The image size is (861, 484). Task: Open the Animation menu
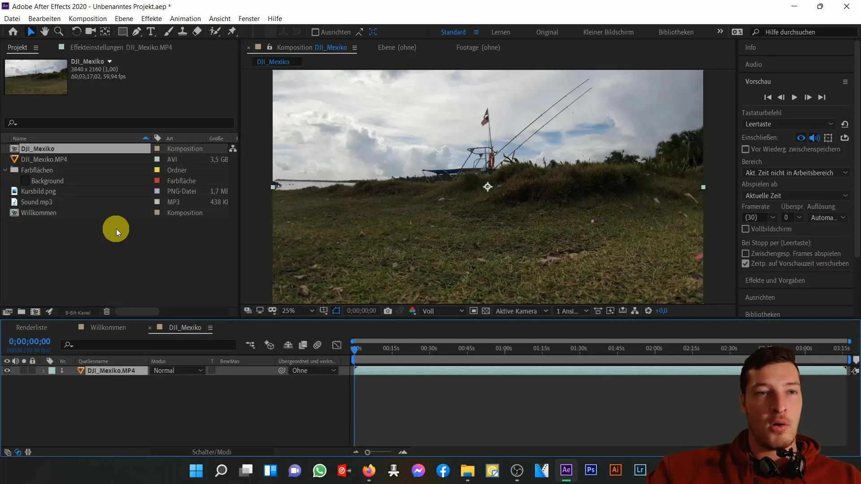(185, 19)
